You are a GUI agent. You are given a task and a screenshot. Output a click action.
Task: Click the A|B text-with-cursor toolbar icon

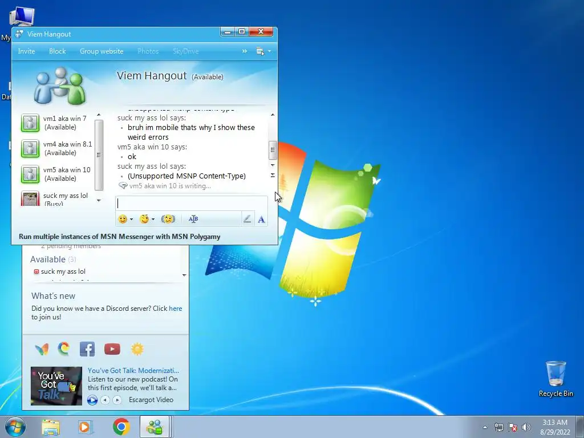click(x=193, y=219)
